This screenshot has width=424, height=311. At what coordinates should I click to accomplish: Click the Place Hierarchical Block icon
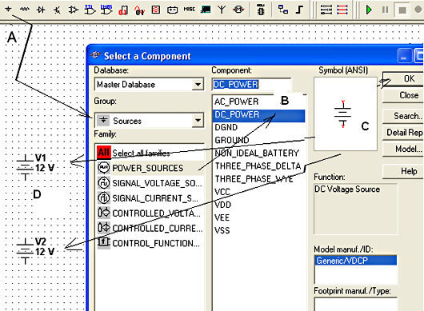click(283, 10)
